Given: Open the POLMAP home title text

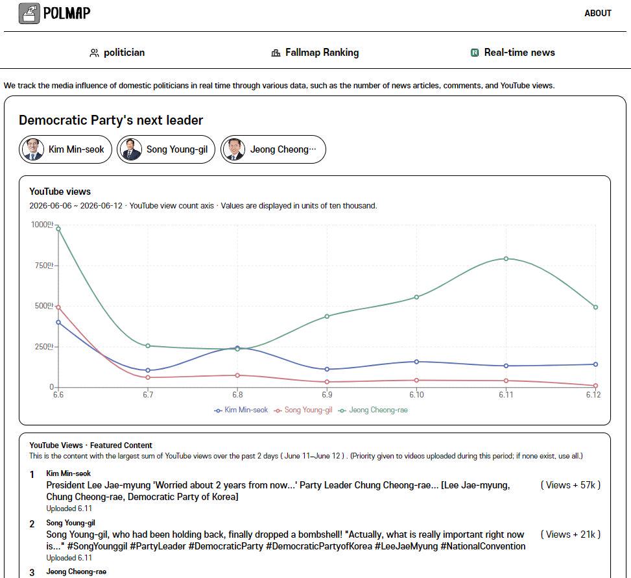Looking at the screenshot, I should click(x=67, y=13).
